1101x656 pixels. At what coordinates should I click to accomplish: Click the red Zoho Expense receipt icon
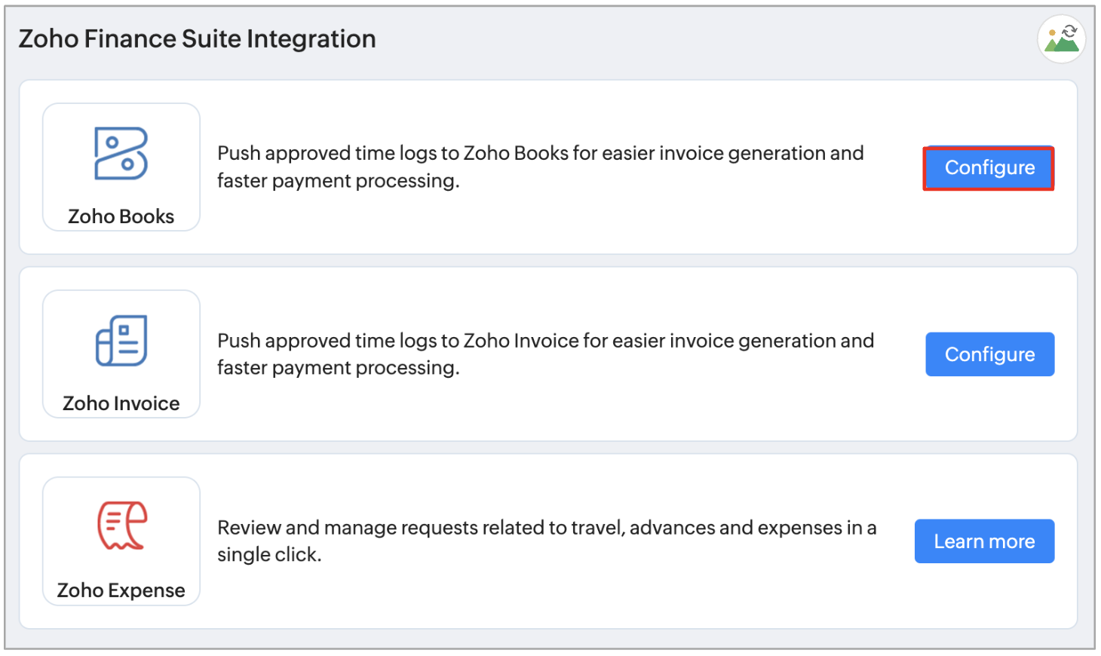pos(121,526)
